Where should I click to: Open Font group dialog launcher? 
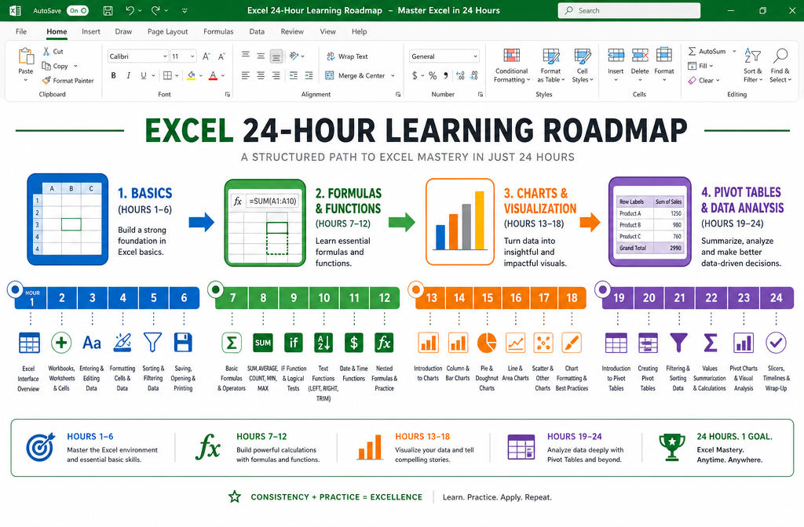[x=228, y=94]
